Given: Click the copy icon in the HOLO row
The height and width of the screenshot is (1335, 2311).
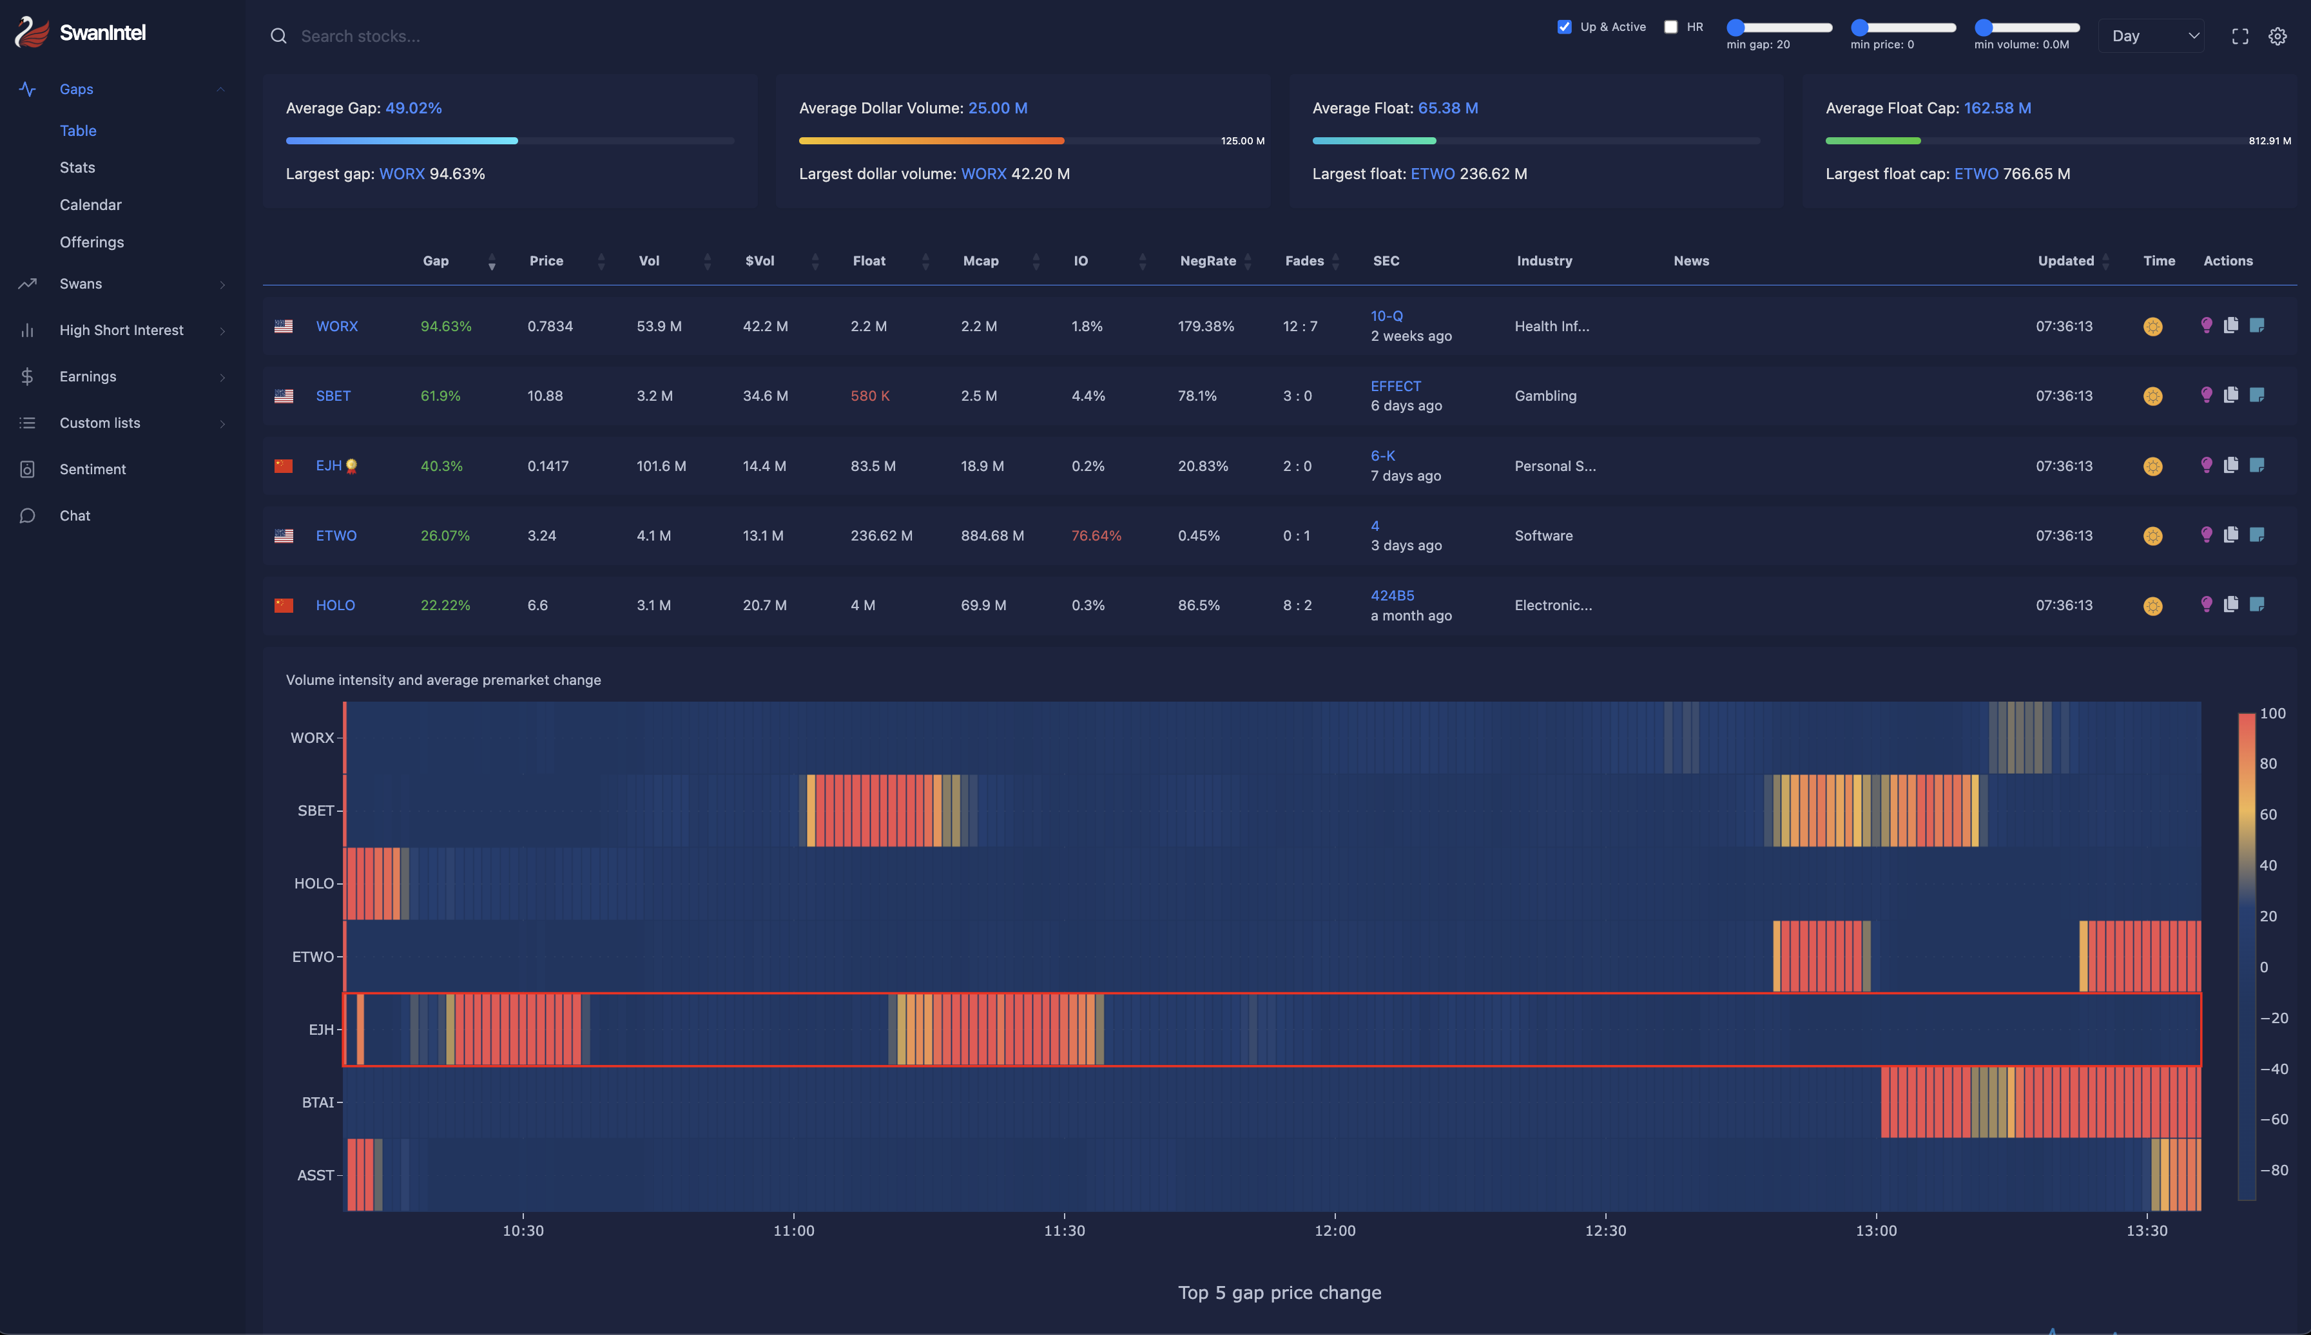Looking at the screenshot, I should tap(2231, 604).
